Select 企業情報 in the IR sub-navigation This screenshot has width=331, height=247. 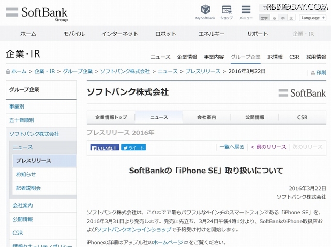(187, 57)
